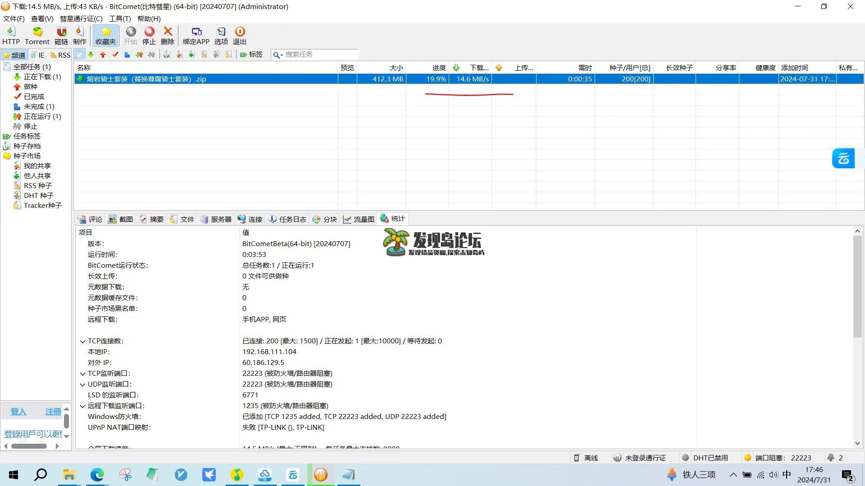Click the 删除 delete icon

click(x=168, y=36)
